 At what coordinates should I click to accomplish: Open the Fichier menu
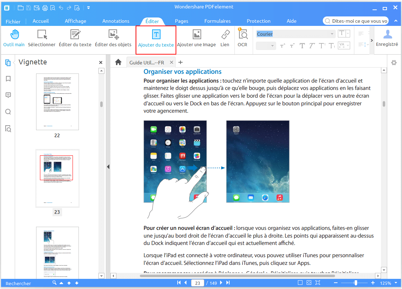(13, 21)
